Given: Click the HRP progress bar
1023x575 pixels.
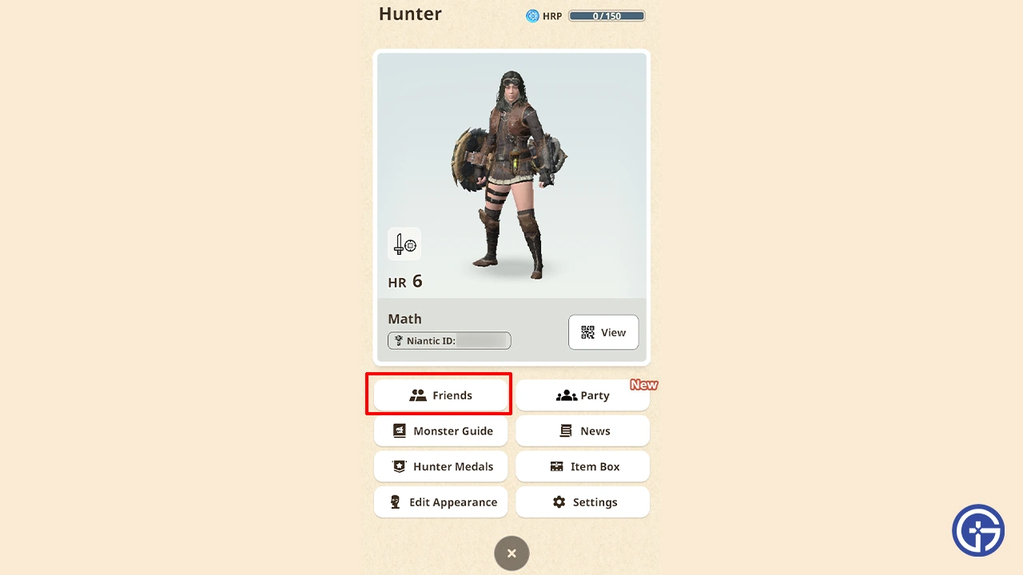Looking at the screenshot, I should pyautogui.click(x=607, y=16).
